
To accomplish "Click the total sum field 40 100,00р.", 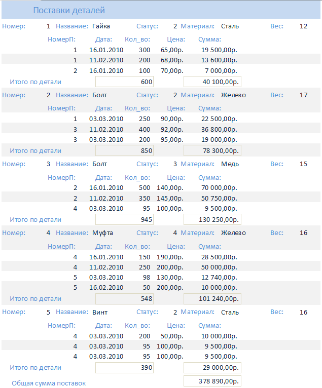I will tap(212, 82).
